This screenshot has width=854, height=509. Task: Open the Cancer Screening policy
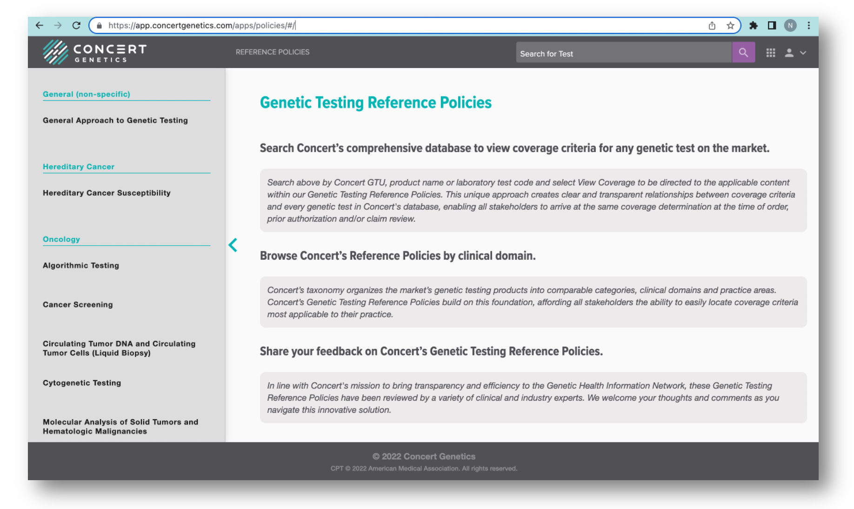[78, 305]
